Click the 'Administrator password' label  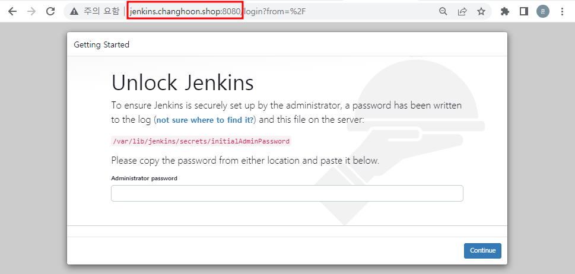tap(144, 179)
